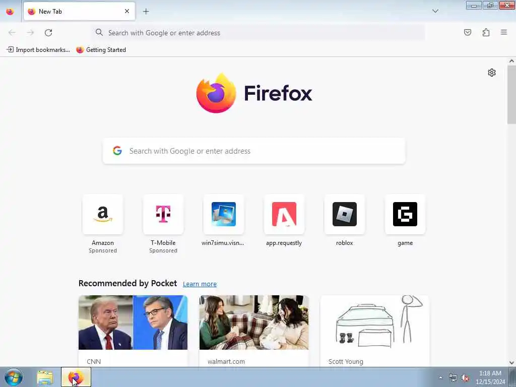Open the Extensions puzzle icon
This screenshot has height=387, width=516.
click(486, 32)
